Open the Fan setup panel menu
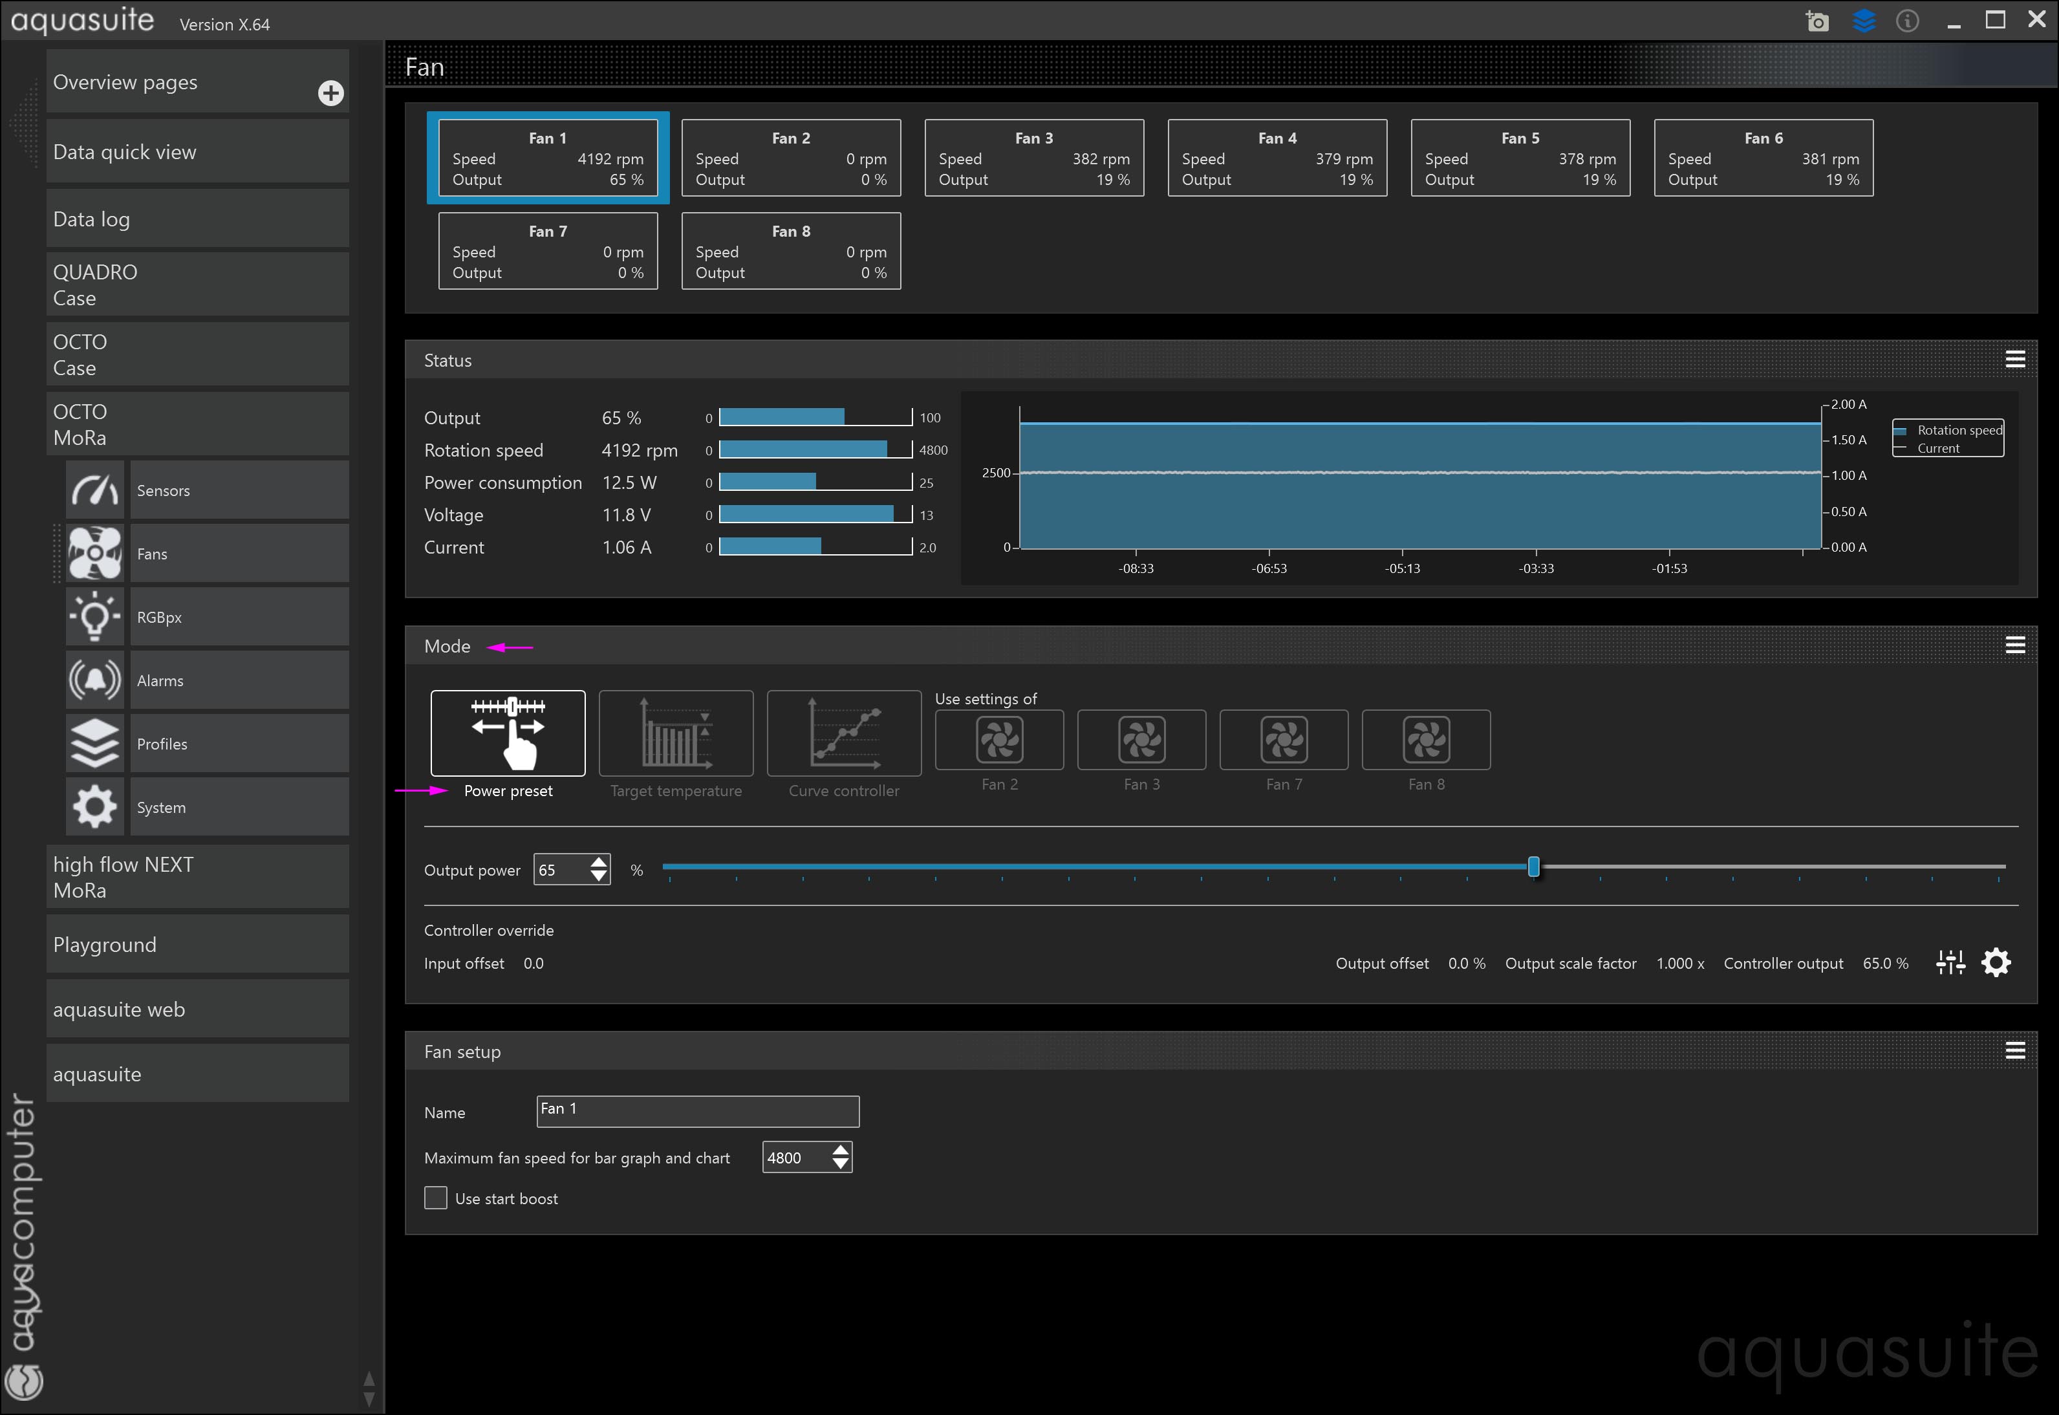This screenshot has width=2059, height=1415. point(2014,1052)
